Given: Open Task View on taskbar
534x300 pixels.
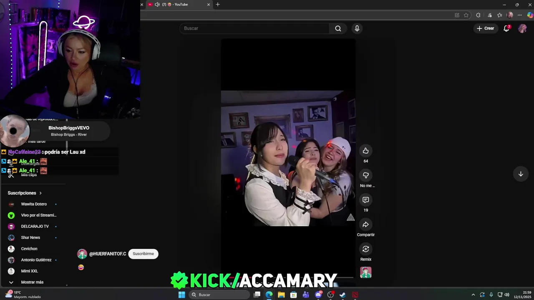Looking at the screenshot, I should click(x=257, y=295).
